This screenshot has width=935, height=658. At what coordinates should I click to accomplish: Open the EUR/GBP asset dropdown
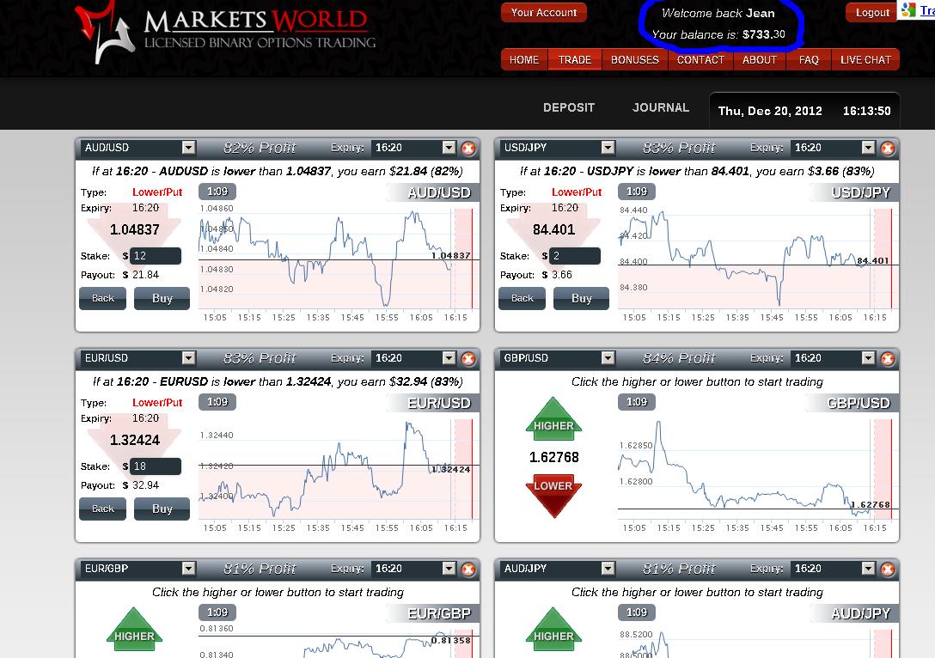point(188,568)
